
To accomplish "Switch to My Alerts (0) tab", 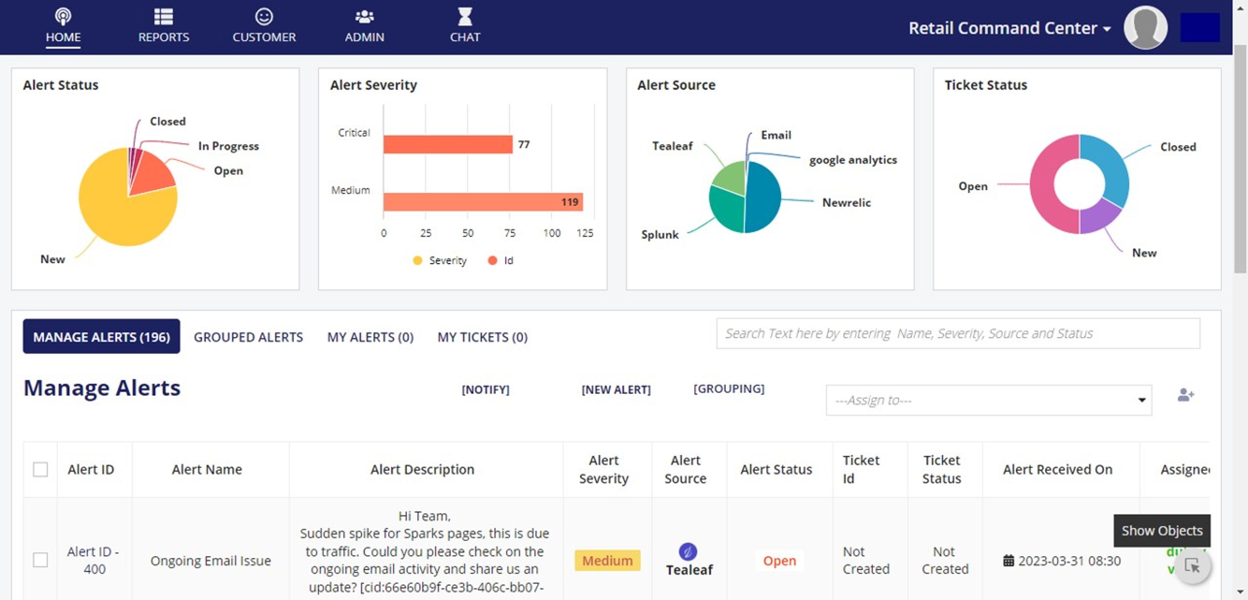I will (370, 337).
